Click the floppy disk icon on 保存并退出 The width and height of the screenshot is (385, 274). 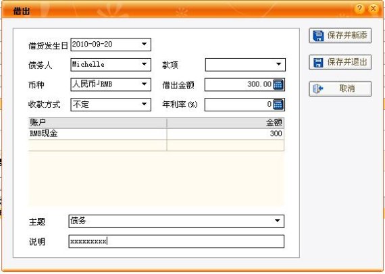pyautogui.click(x=318, y=62)
